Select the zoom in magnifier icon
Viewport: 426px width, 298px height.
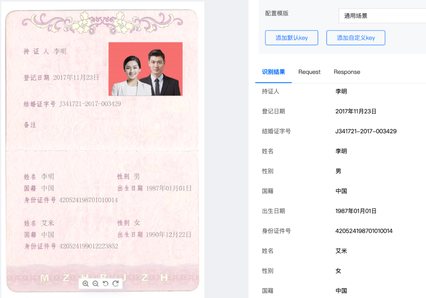point(86,283)
